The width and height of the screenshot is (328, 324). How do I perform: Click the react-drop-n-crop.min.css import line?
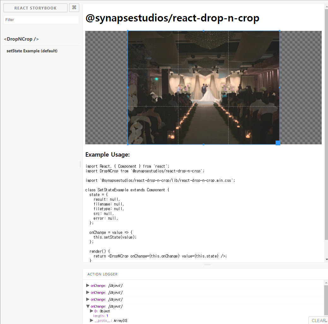160,180
